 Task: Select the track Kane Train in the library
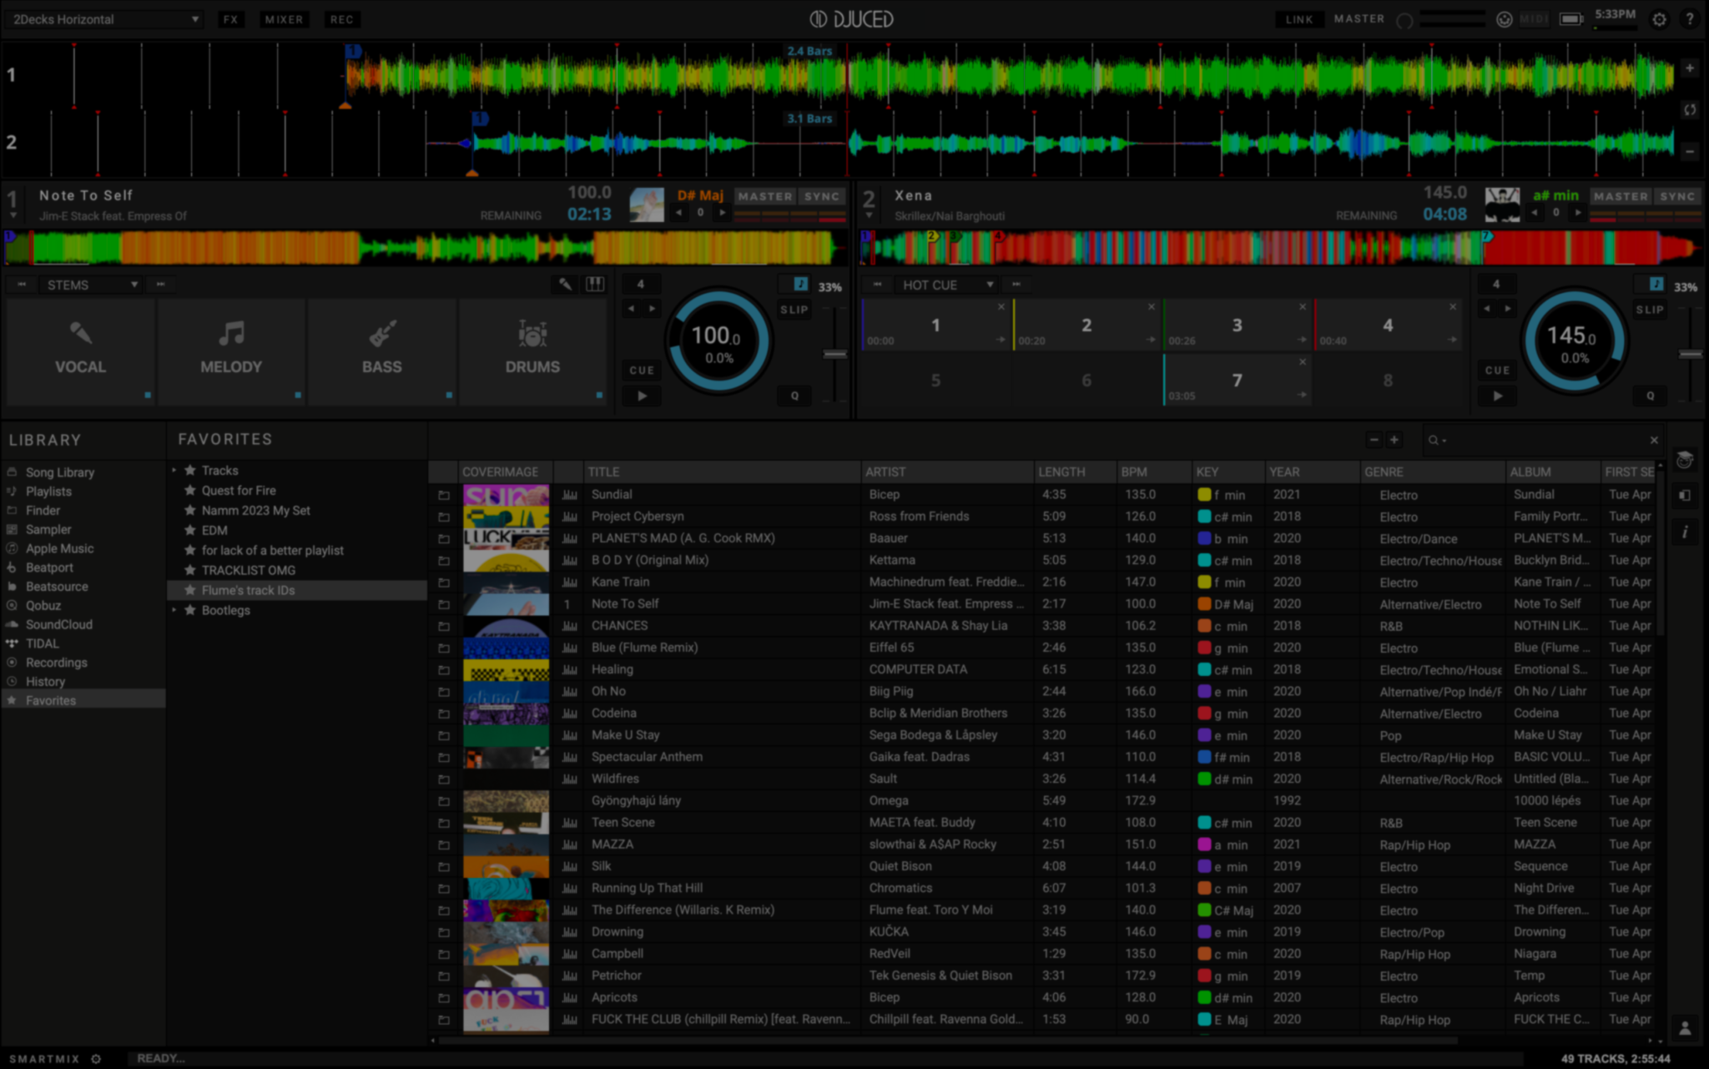(619, 582)
